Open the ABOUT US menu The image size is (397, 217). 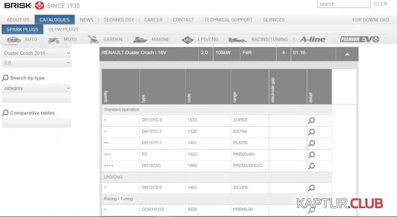[x=18, y=20]
